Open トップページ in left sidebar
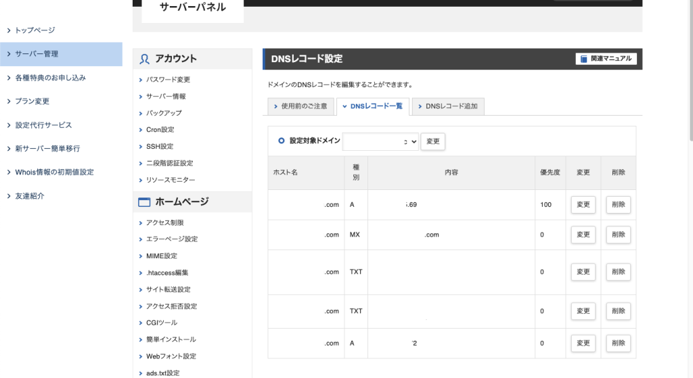 click(35, 30)
